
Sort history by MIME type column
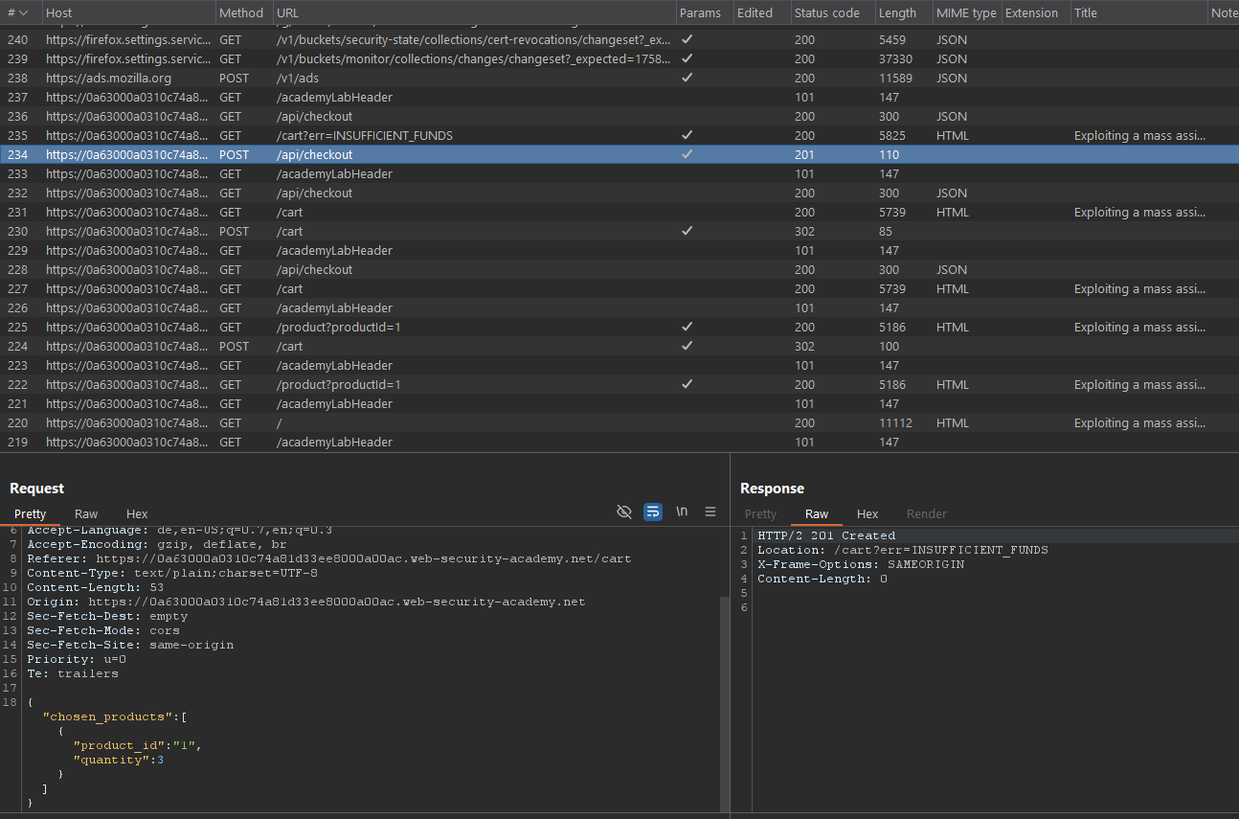coord(966,13)
